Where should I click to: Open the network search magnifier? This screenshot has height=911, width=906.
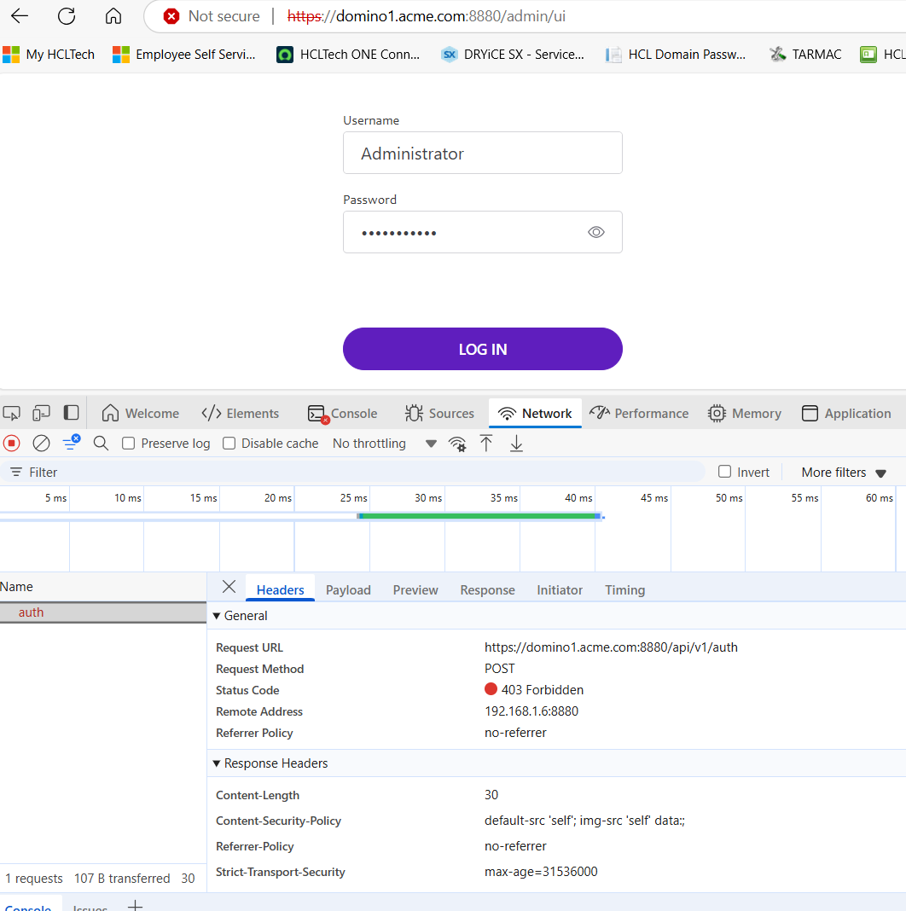[x=101, y=444]
